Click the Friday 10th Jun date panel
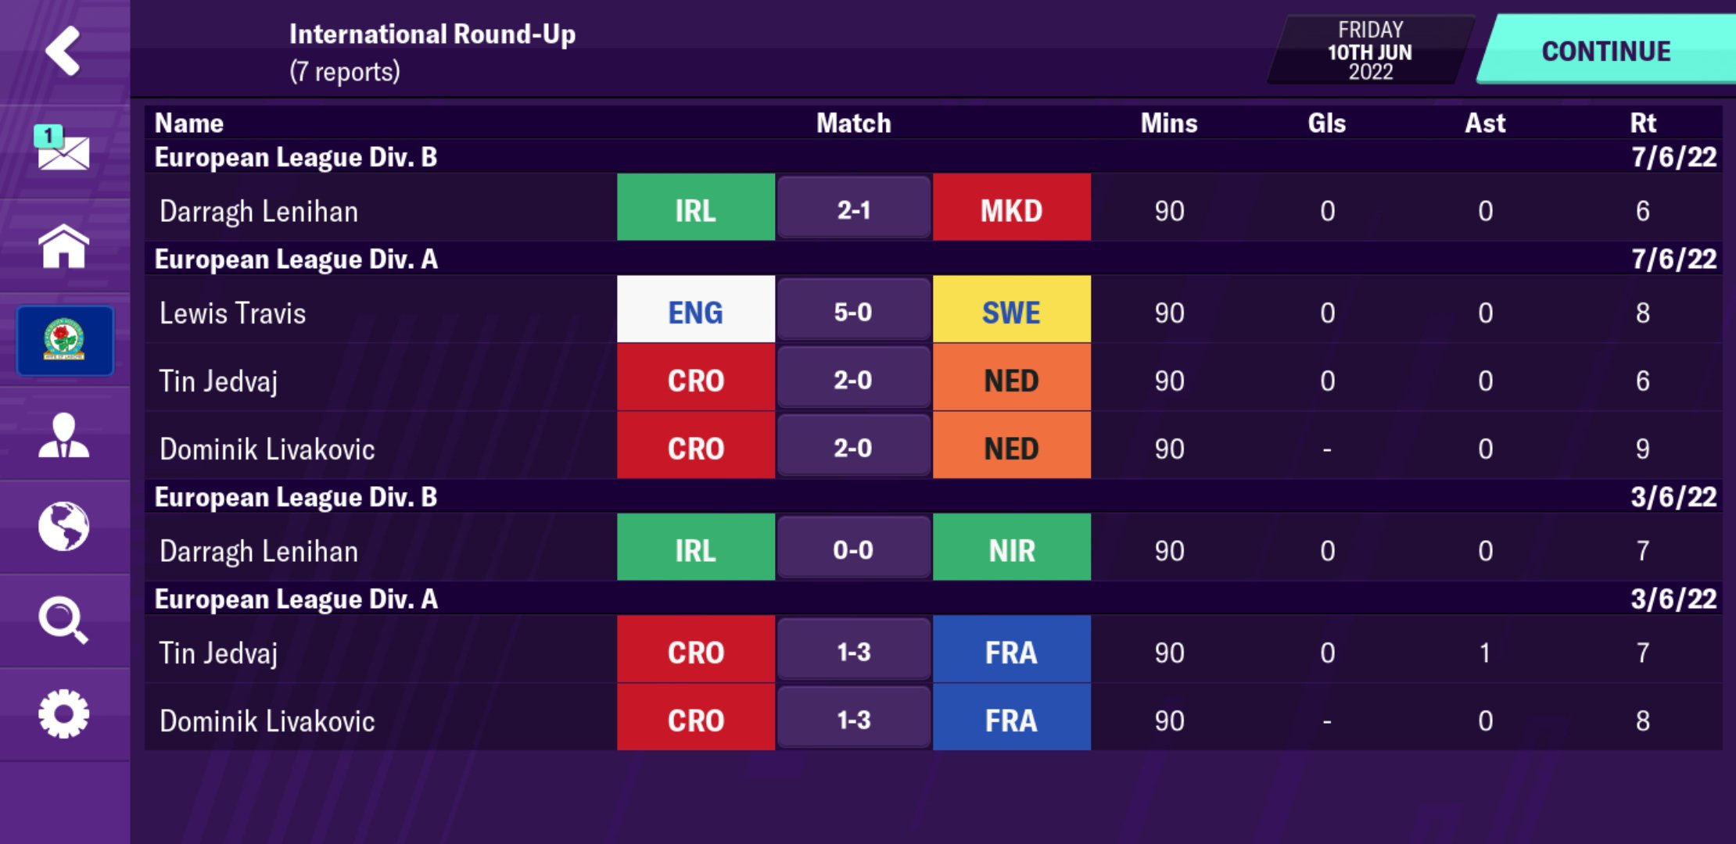The width and height of the screenshot is (1736, 844). click(1370, 50)
